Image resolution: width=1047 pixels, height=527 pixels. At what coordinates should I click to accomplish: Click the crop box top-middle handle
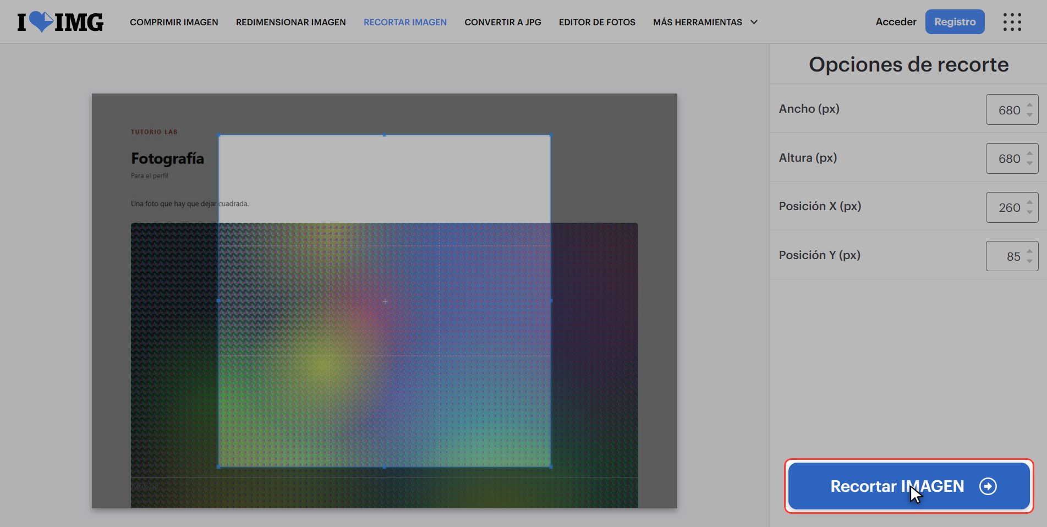(x=385, y=135)
